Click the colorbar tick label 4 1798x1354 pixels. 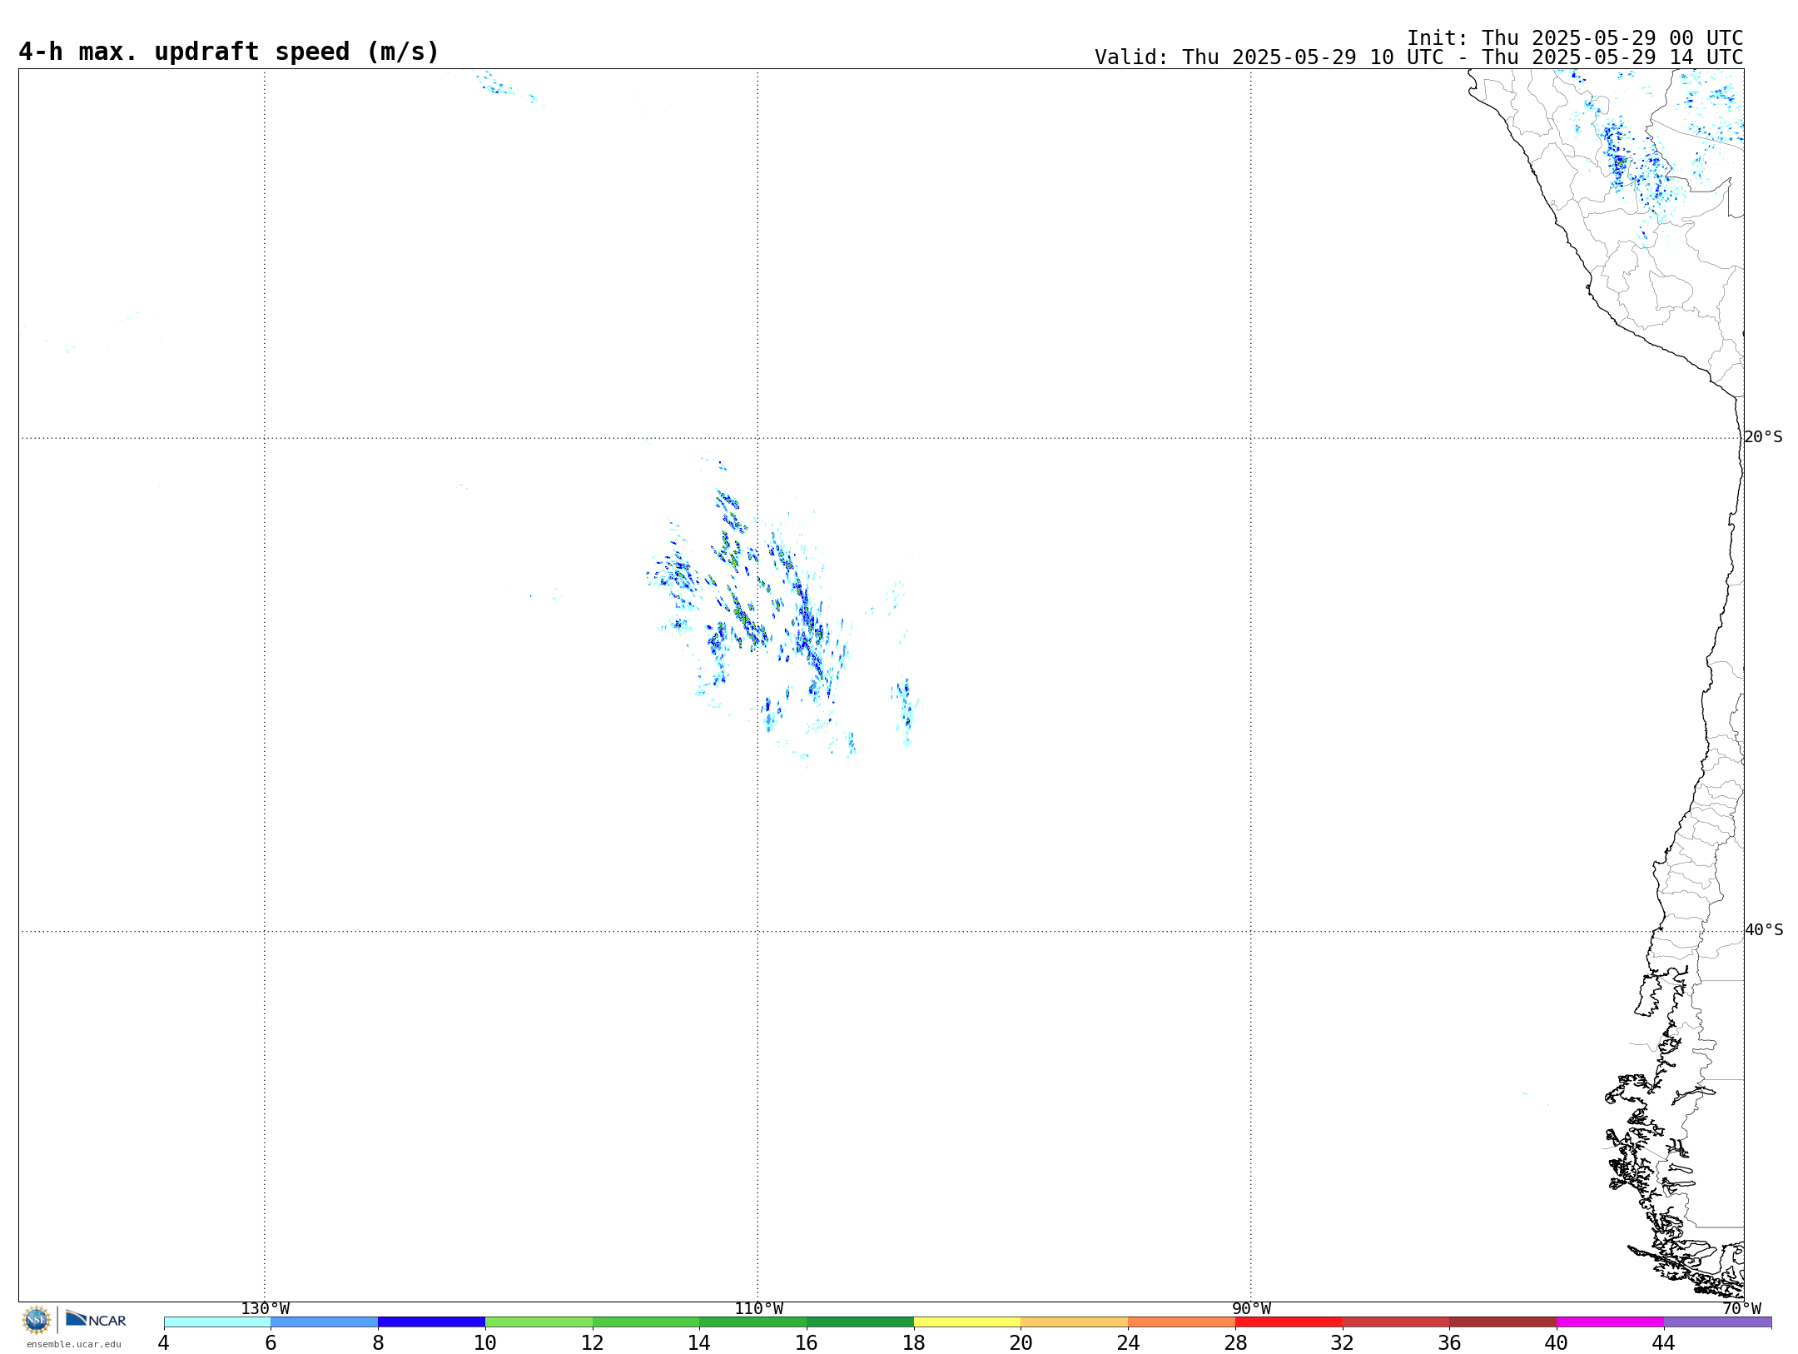click(164, 1342)
